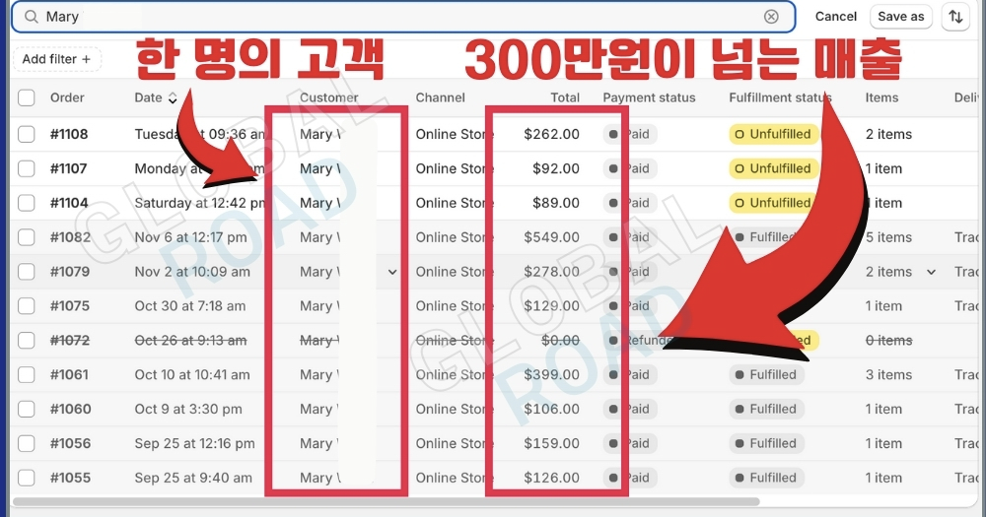This screenshot has height=517, width=986.
Task: Open the Add filter dropdown
Action: [56, 59]
